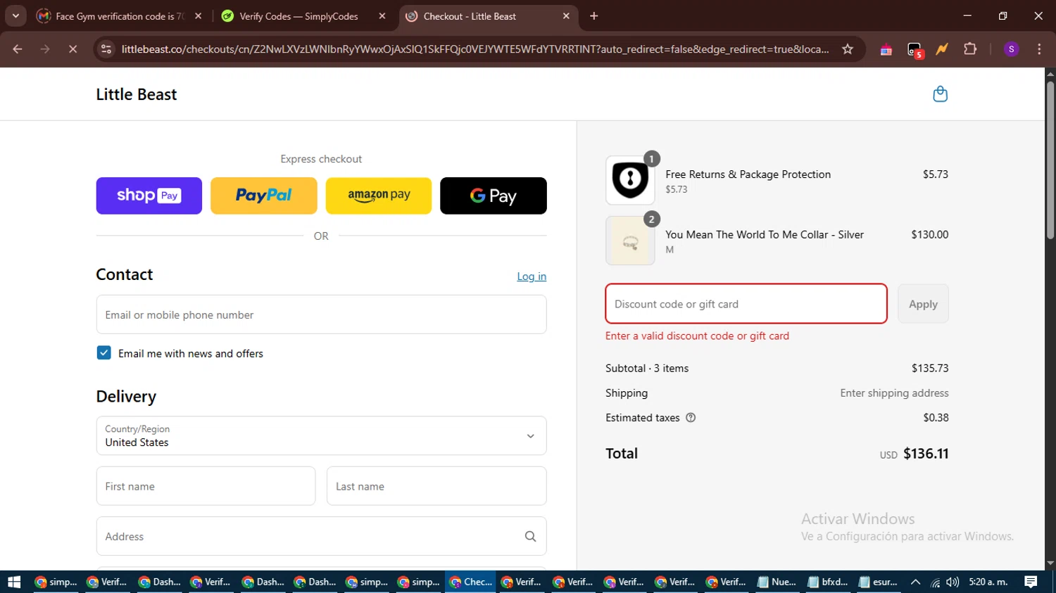Stop loading the page

73,49
